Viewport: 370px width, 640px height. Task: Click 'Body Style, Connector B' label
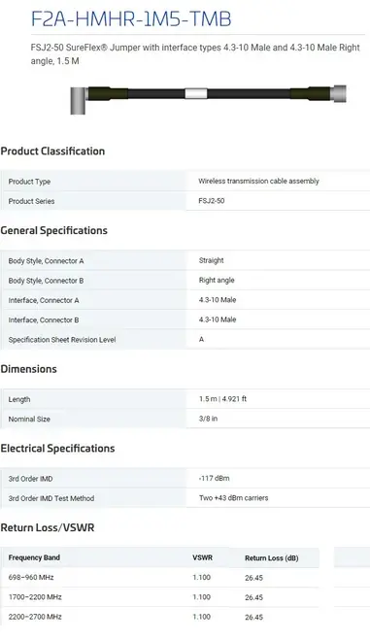point(46,281)
